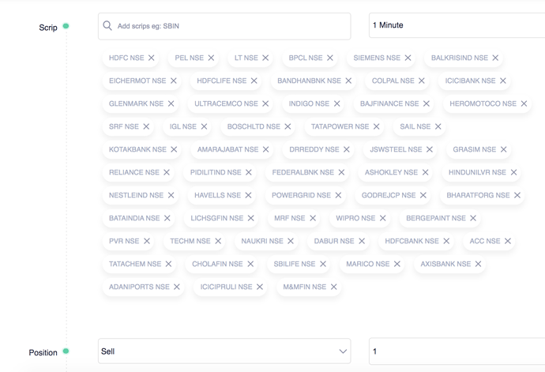Remove IGL NSE scrip
The height and width of the screenshot is (372, 545).
[x=204, y=126]
